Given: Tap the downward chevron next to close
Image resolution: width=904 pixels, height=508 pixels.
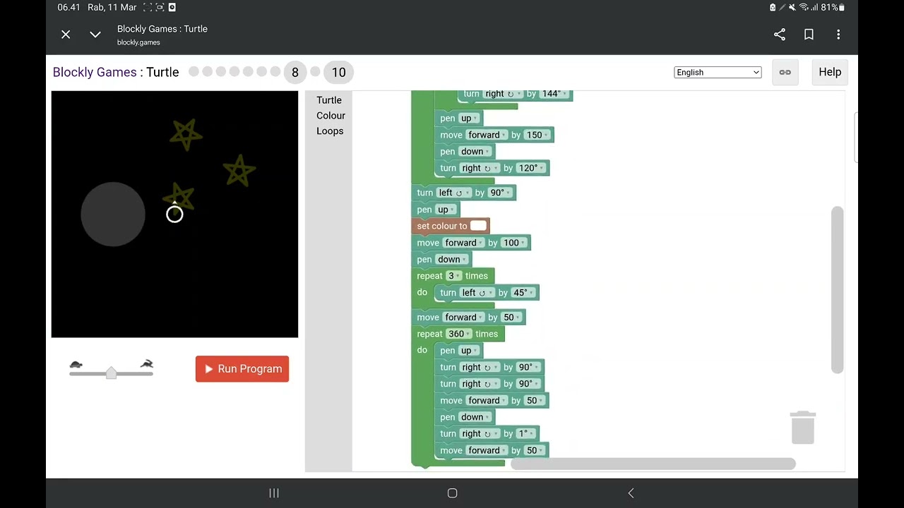Looking at the screenshot, I should (95, 35).
